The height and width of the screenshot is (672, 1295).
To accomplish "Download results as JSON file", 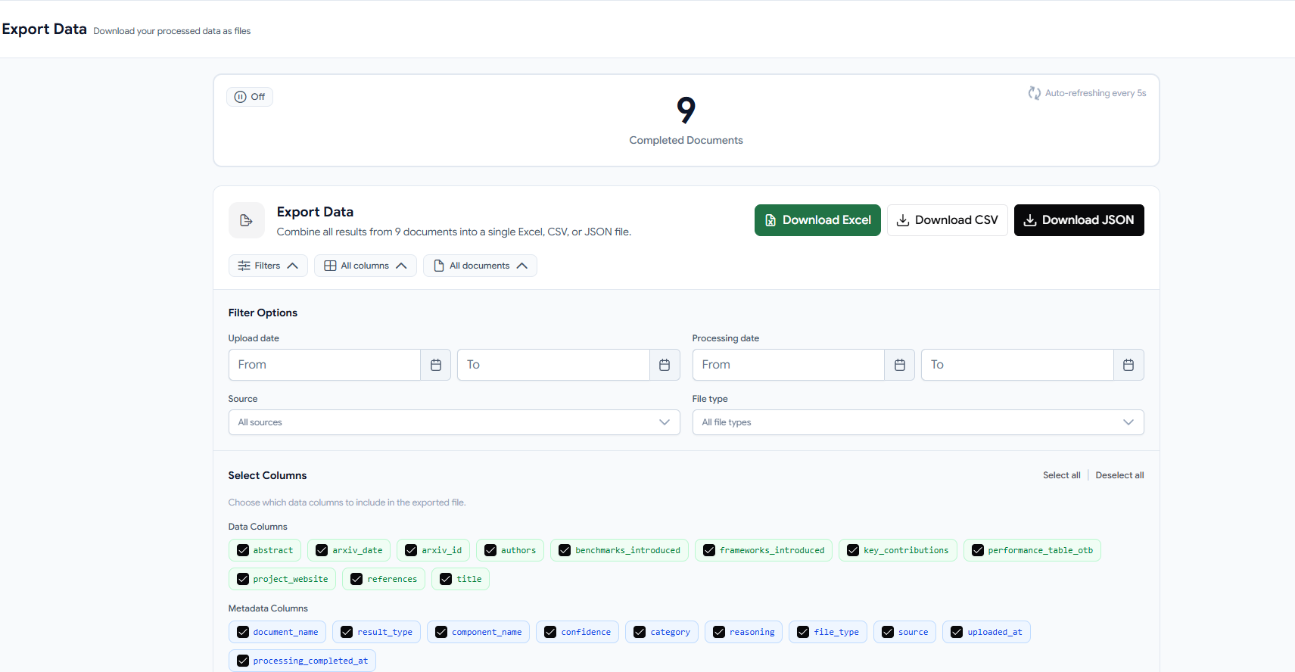I will (x=1079, y=220).
